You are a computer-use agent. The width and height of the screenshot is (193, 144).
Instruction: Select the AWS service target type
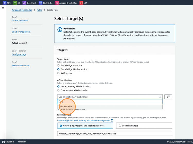[x=58, y=73]
